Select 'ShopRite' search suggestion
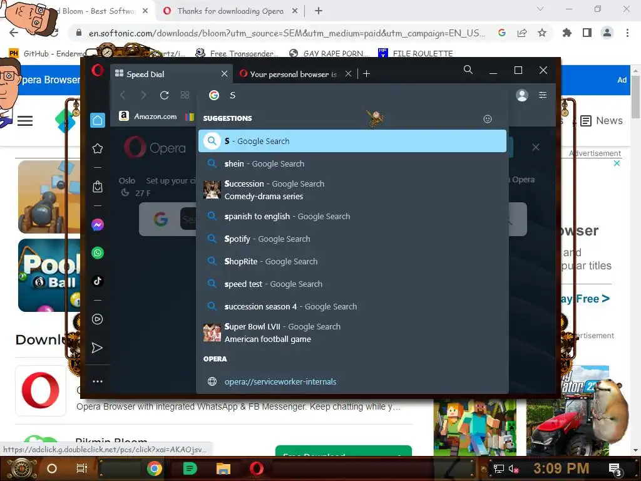 click(352, 261)
